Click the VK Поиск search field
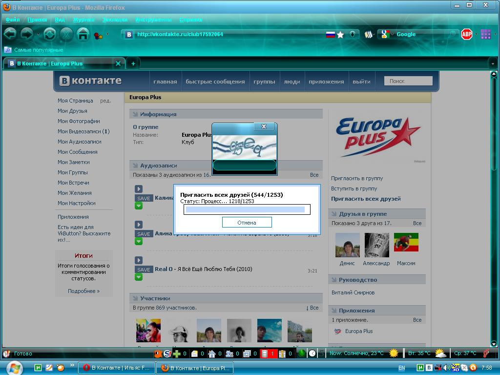This screenshot has height=375, width=500. [x=408, y=81]
